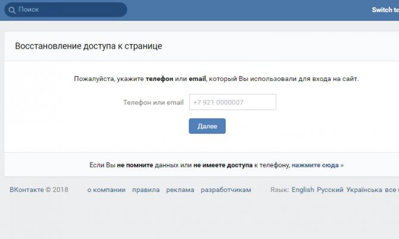Focus the Поиск search field
Screen dimensions: 399x239
(68, 10)
